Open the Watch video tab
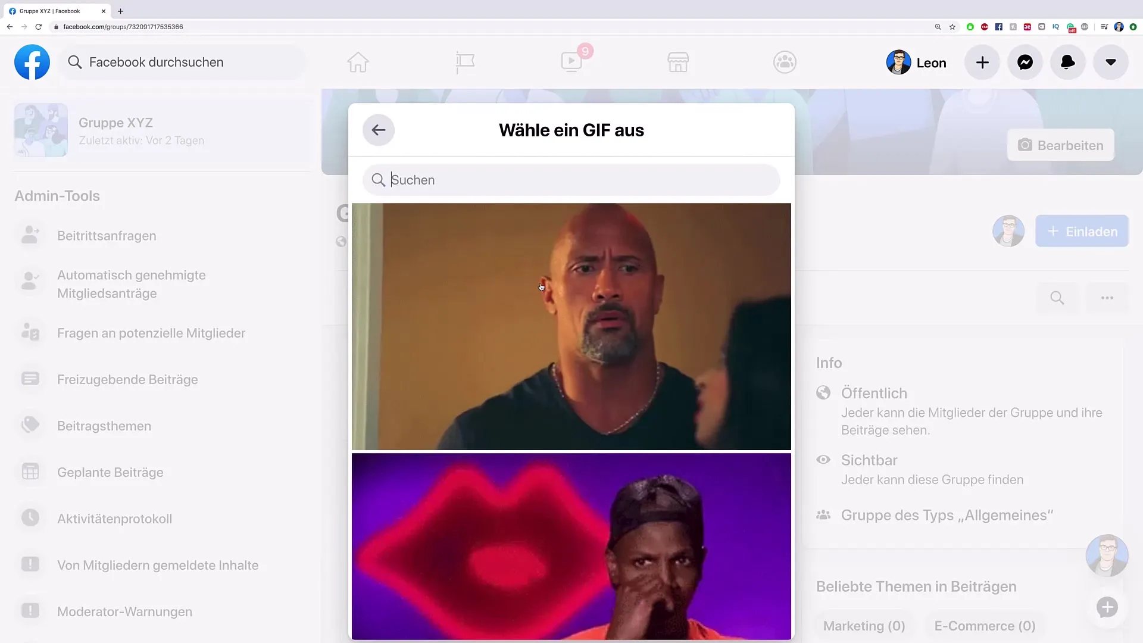Screen dimensions: 1143x643 (571, 61)
